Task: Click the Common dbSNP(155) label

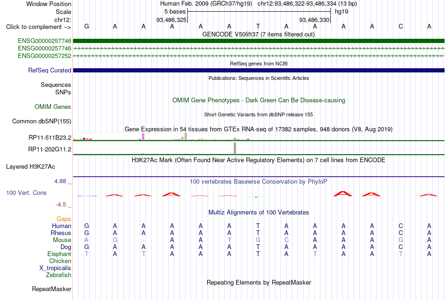Action: [41, 121]
